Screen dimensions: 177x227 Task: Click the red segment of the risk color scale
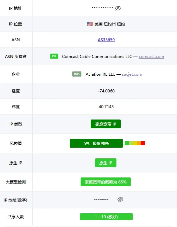143,143
